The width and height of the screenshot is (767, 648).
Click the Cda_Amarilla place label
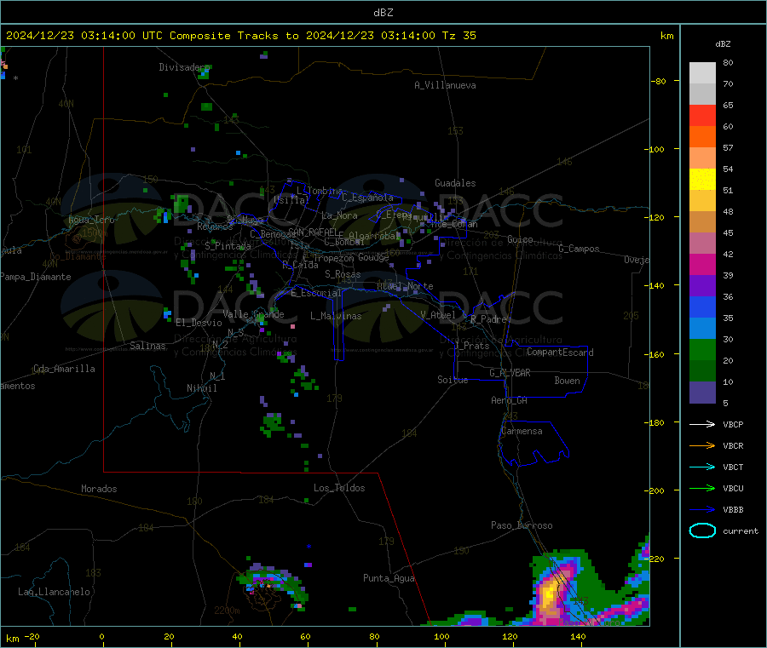[x=64, y=369]
